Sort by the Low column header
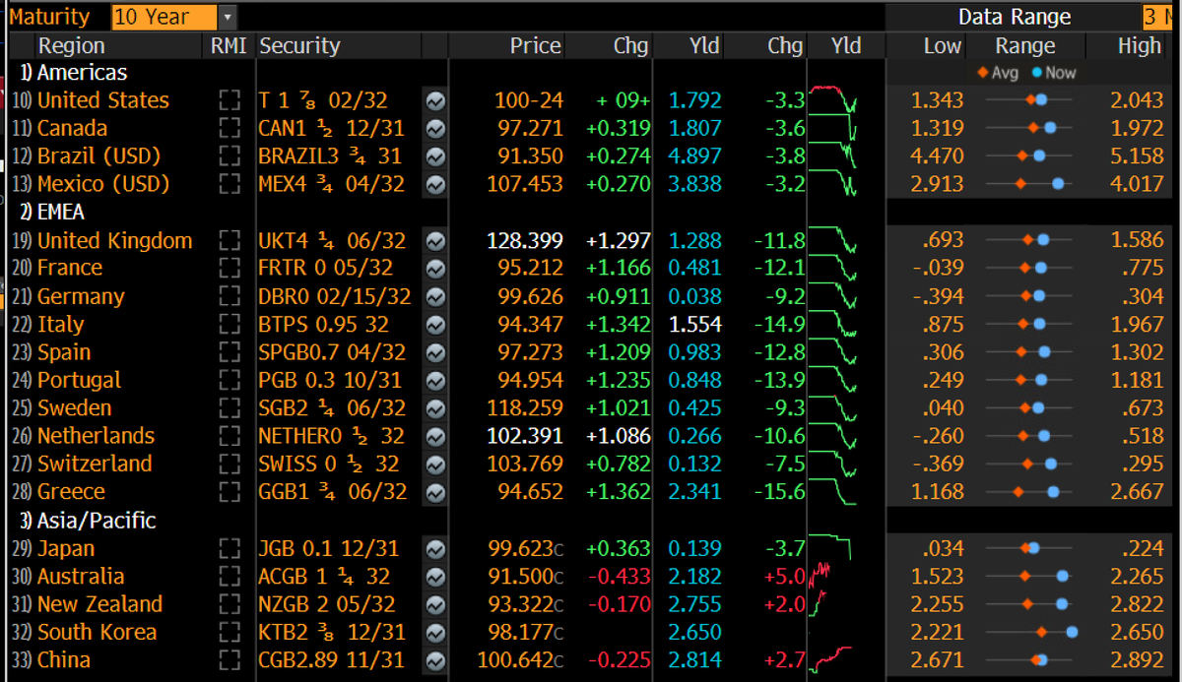The height and width of the screenshot is (682, 1182). point(943,45)
